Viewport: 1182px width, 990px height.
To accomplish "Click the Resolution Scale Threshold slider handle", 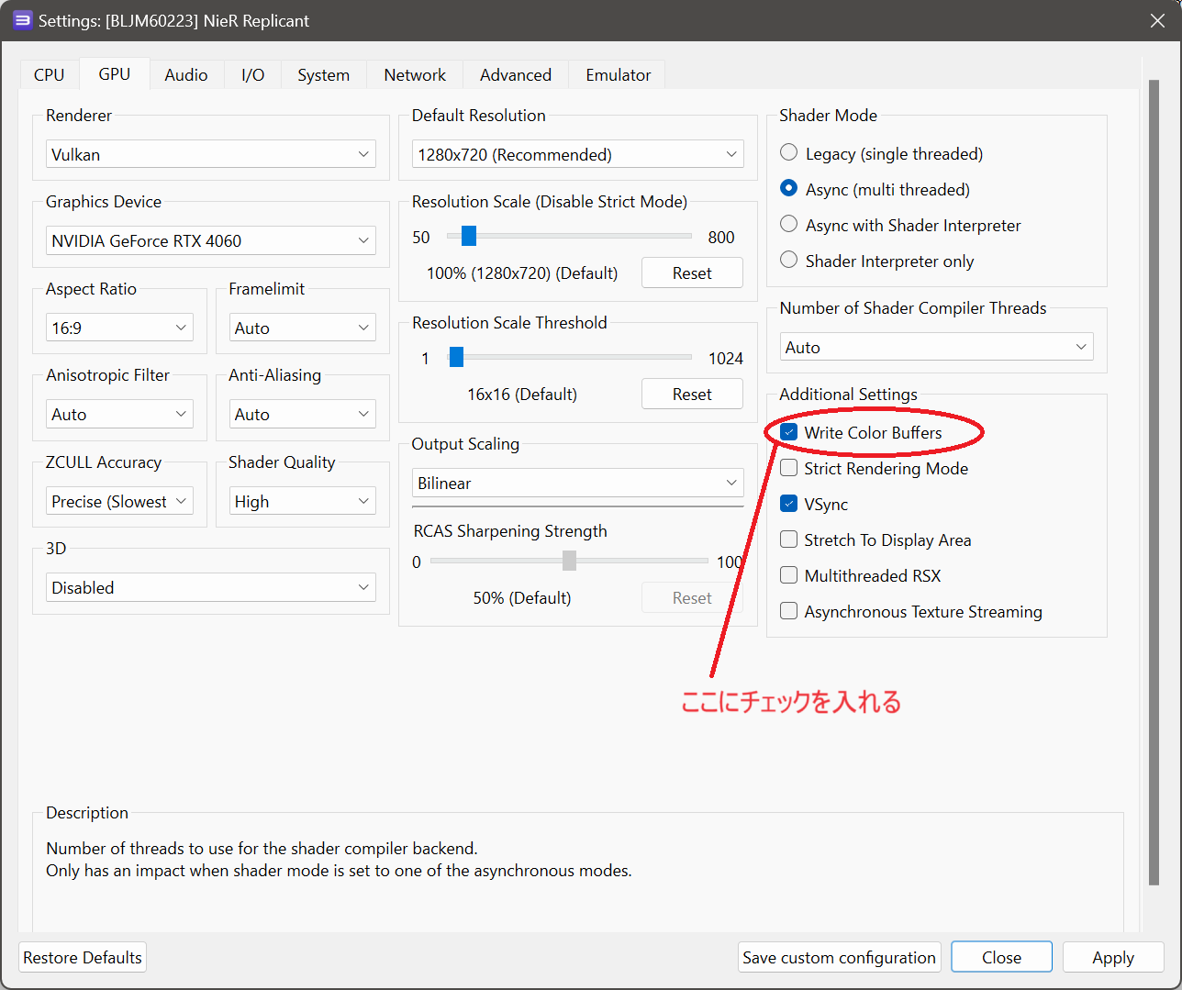I will (456, 357).
